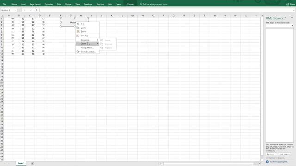Switch to the Insert ribbon tab
Image resolution: width=296 pixels, height=166 pixels.
click(24, 4)
